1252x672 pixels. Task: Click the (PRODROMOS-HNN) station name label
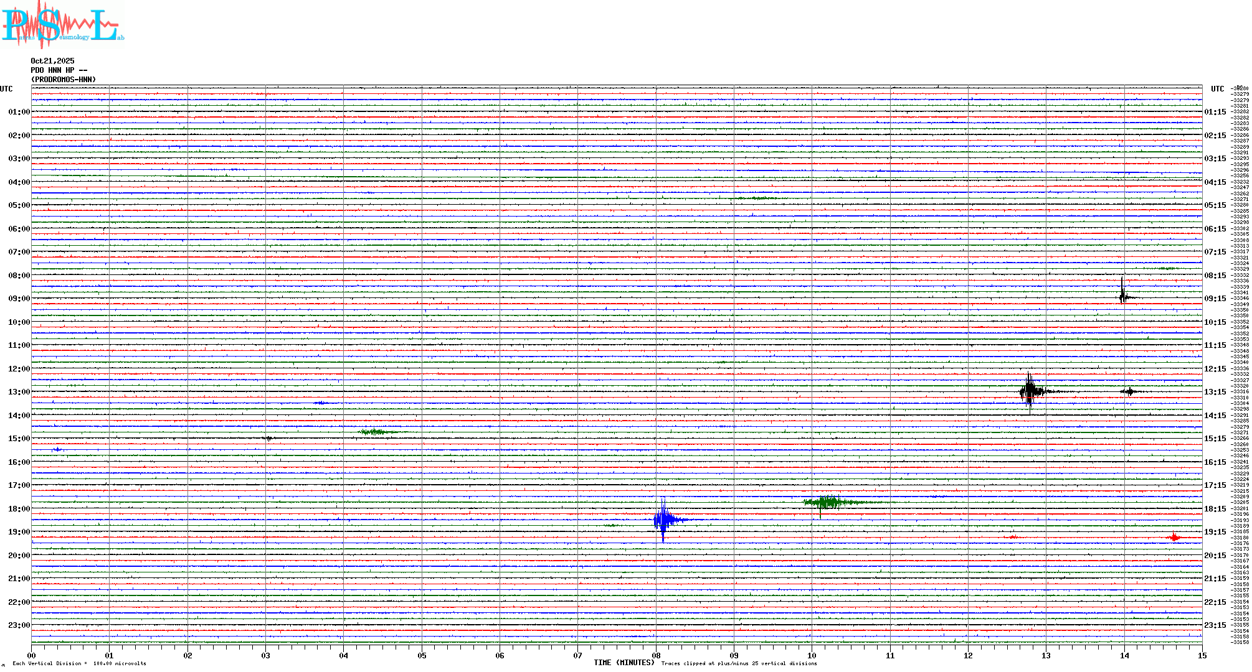click(64, 80)
